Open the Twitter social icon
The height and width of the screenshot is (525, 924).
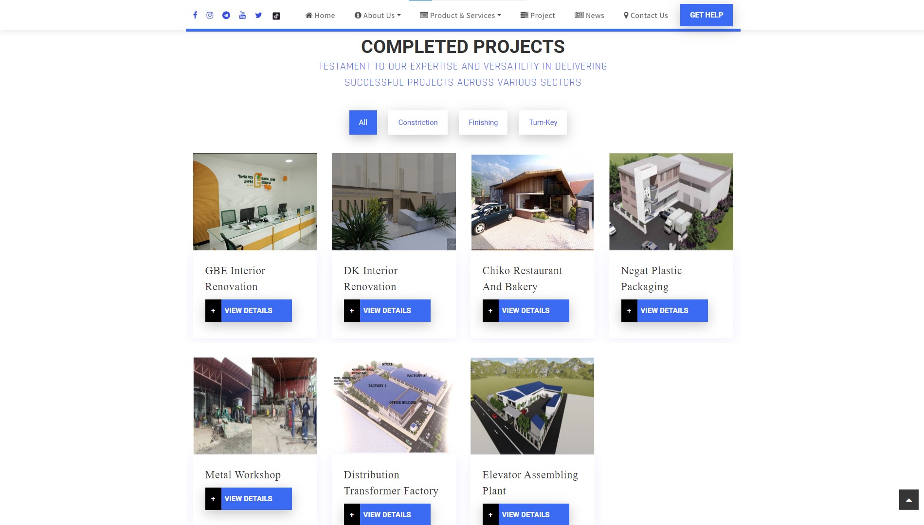click(258, 15)
